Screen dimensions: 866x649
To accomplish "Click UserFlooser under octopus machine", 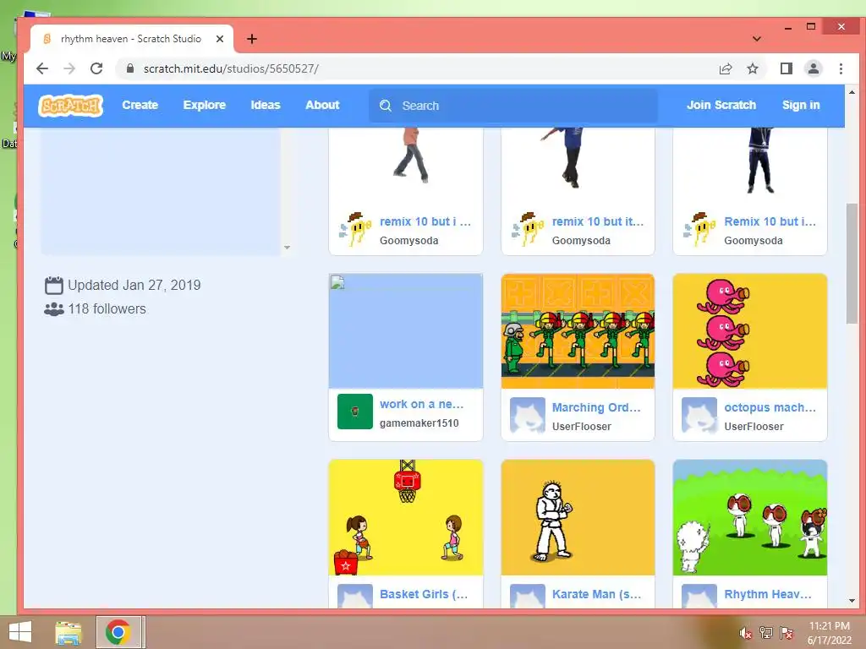I will coord(754,427).
